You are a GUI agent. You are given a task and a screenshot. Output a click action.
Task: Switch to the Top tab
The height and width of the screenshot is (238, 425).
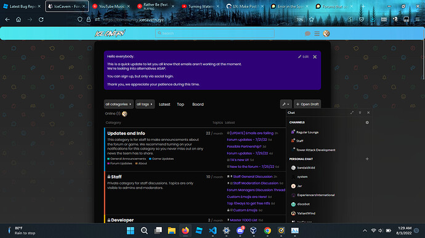click(180, 105)
